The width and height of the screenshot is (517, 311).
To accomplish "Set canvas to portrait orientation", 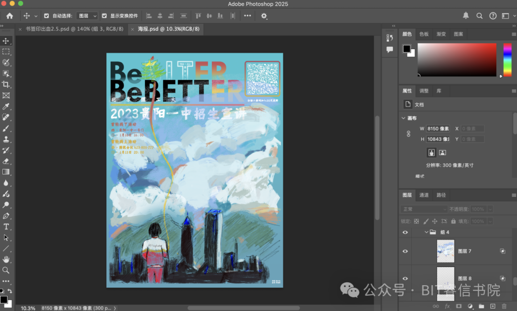I will [432, 152].
